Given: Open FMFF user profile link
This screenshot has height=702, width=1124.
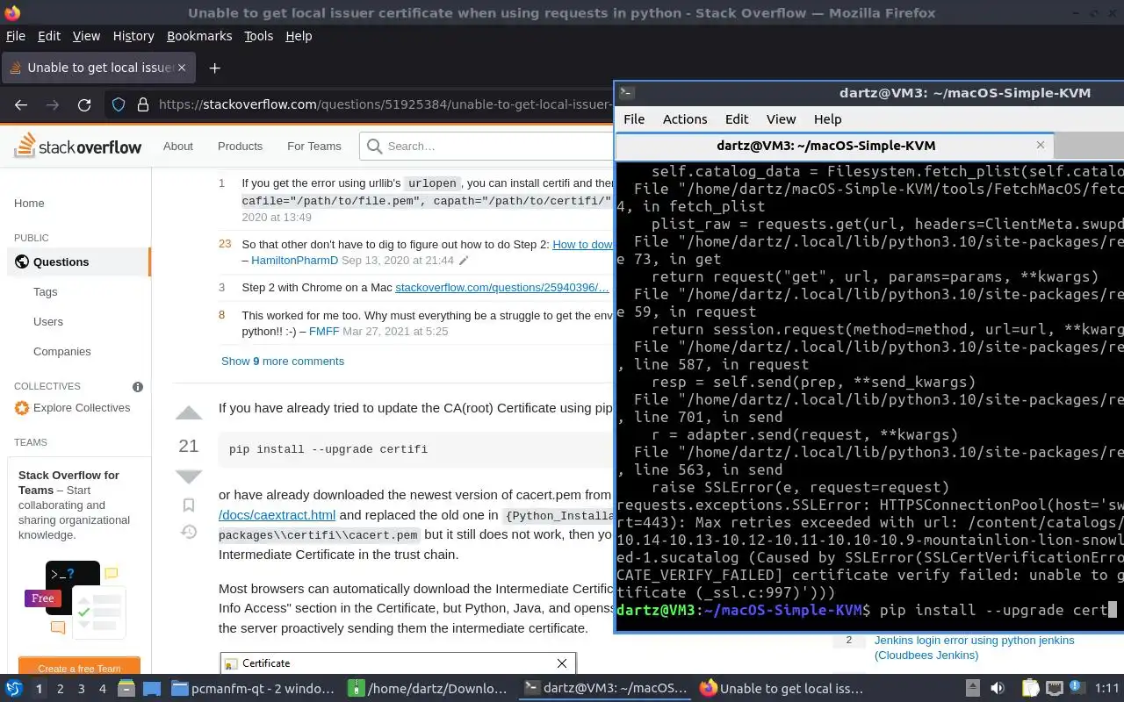Looking at the screenshot, I should pyautogui.click(x=324, y=331).
